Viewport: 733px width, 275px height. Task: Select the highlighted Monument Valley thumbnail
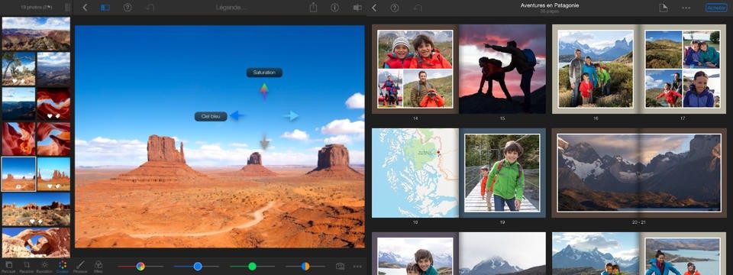point(18,174)
